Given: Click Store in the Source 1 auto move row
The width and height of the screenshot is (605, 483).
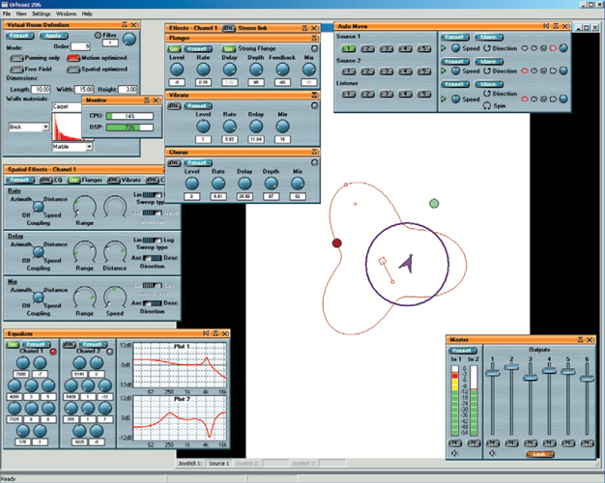Looking at the screenshot, I should pyautogui.click(x=488, y=37).
